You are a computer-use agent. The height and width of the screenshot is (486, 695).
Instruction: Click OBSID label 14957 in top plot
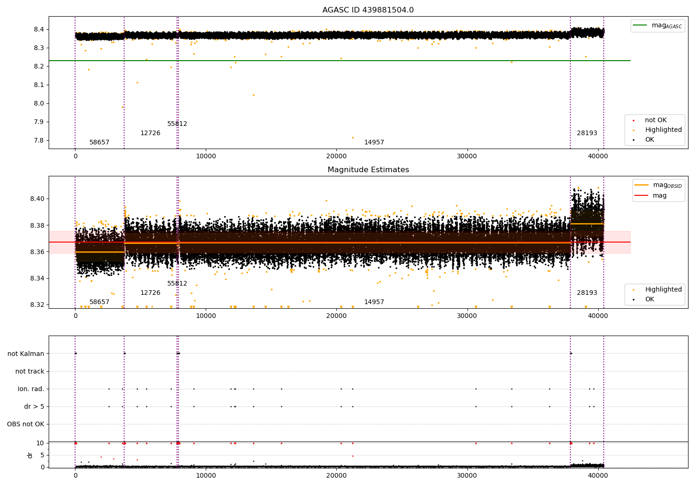click(x=374, y=143)
